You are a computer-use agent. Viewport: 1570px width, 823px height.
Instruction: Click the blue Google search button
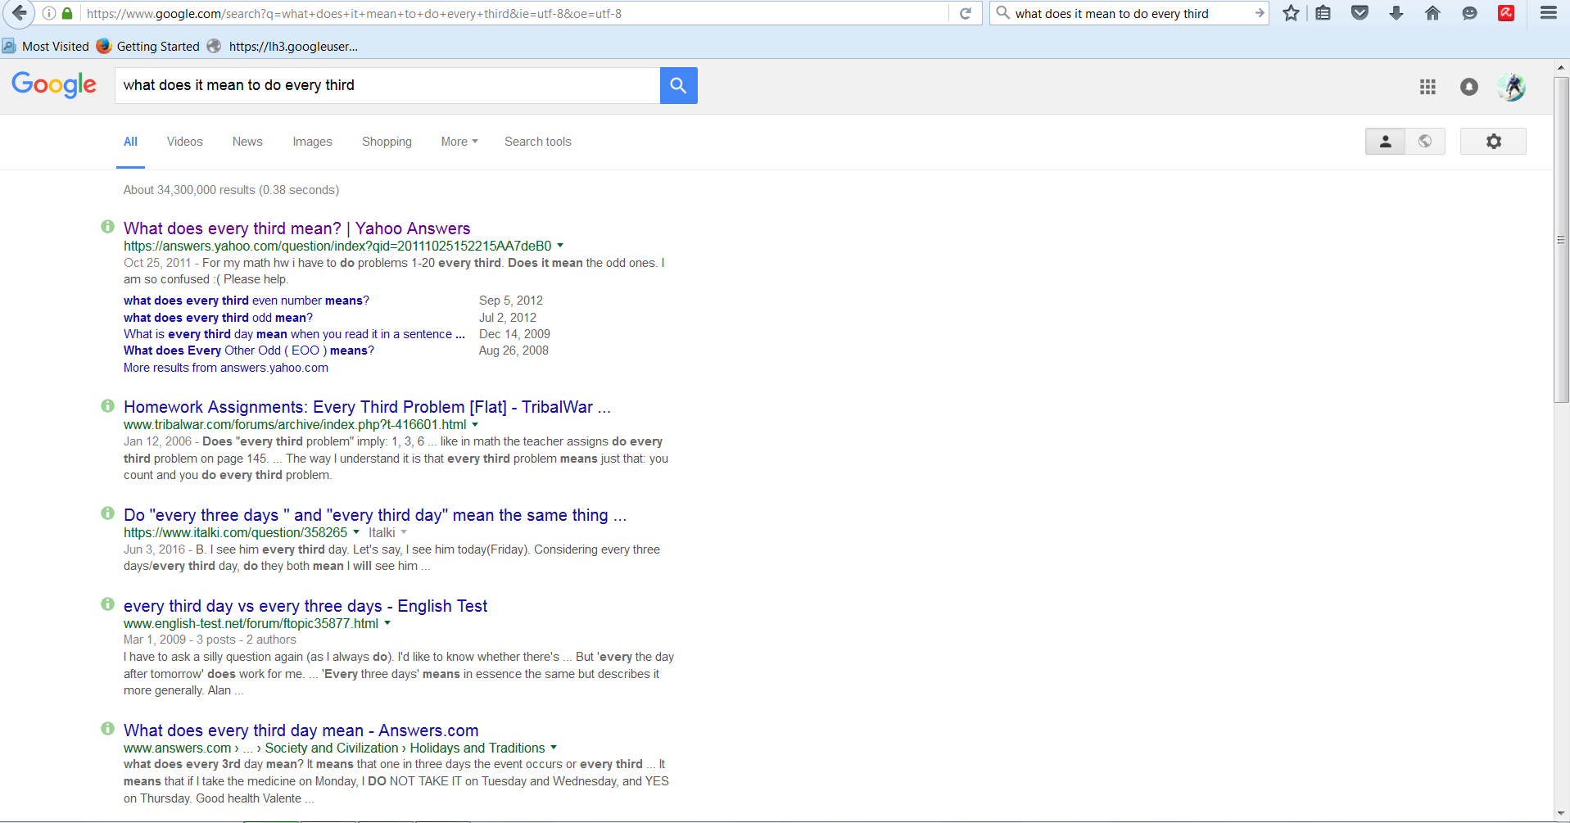pyautogui.click(x=678, y=85)
